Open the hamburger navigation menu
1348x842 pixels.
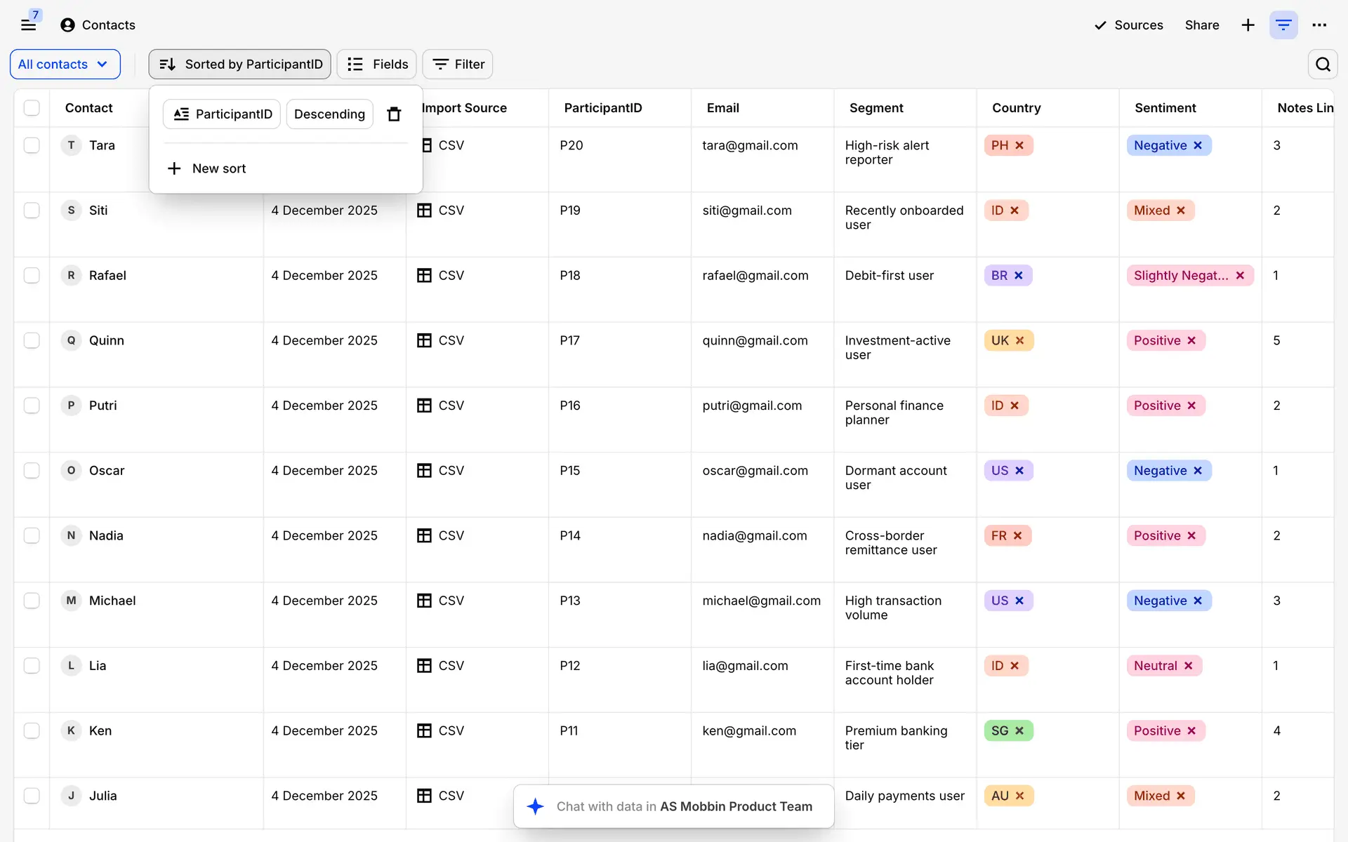pyautogui.click(x=28, y=25)
